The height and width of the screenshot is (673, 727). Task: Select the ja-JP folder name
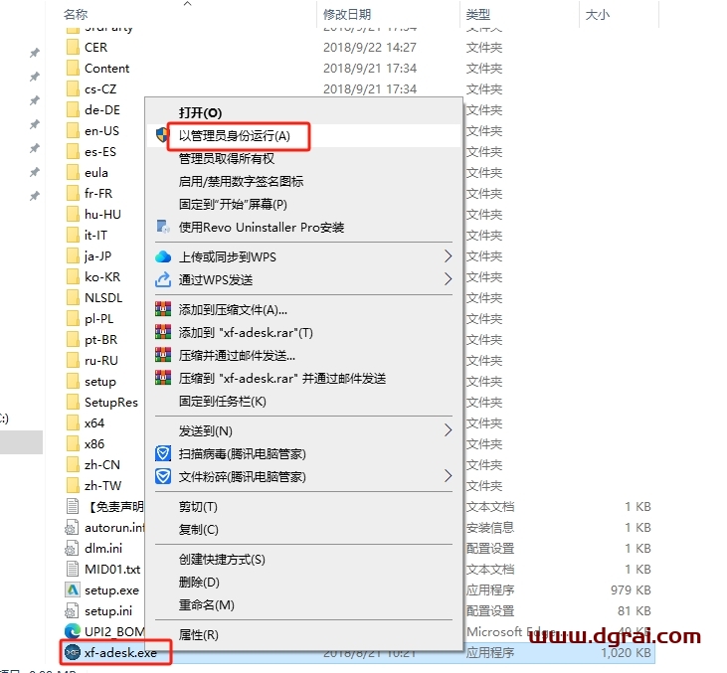pyautogui.click(x=97, y=255)
